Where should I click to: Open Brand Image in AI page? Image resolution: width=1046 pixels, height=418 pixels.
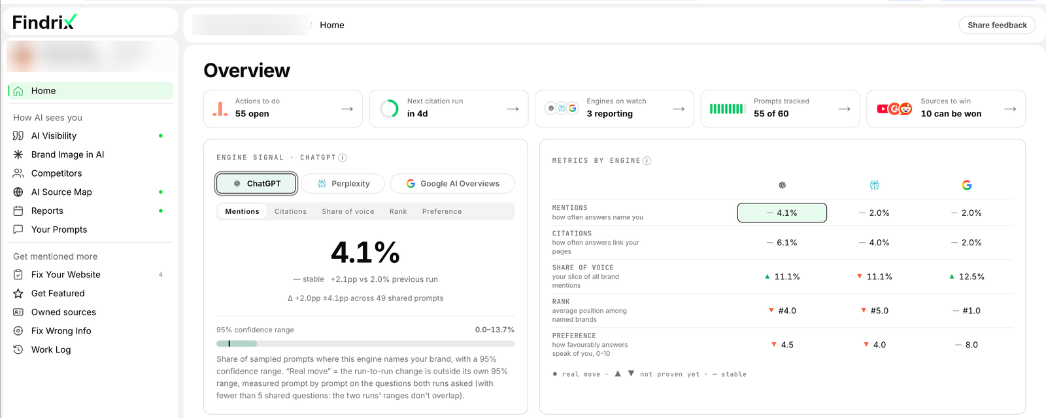[91, 154]
